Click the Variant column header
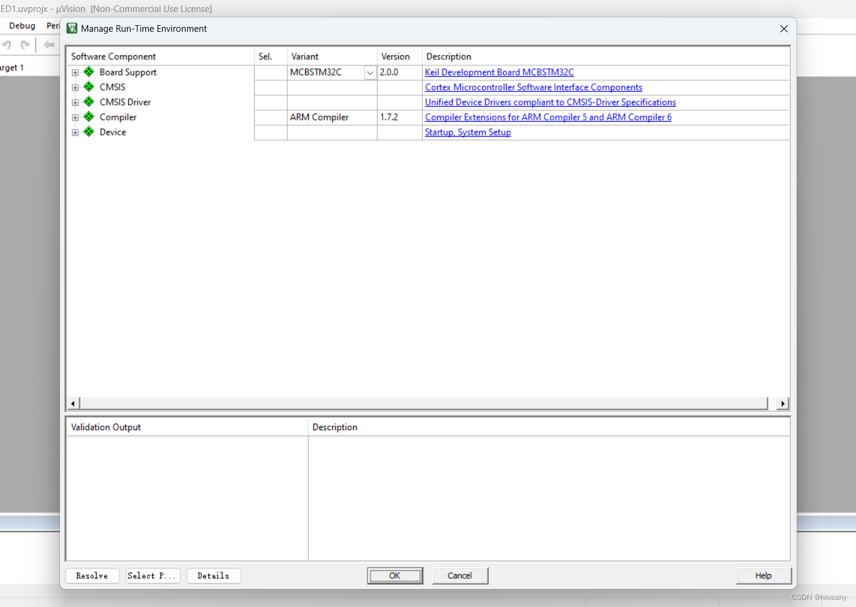 (332, 56)
